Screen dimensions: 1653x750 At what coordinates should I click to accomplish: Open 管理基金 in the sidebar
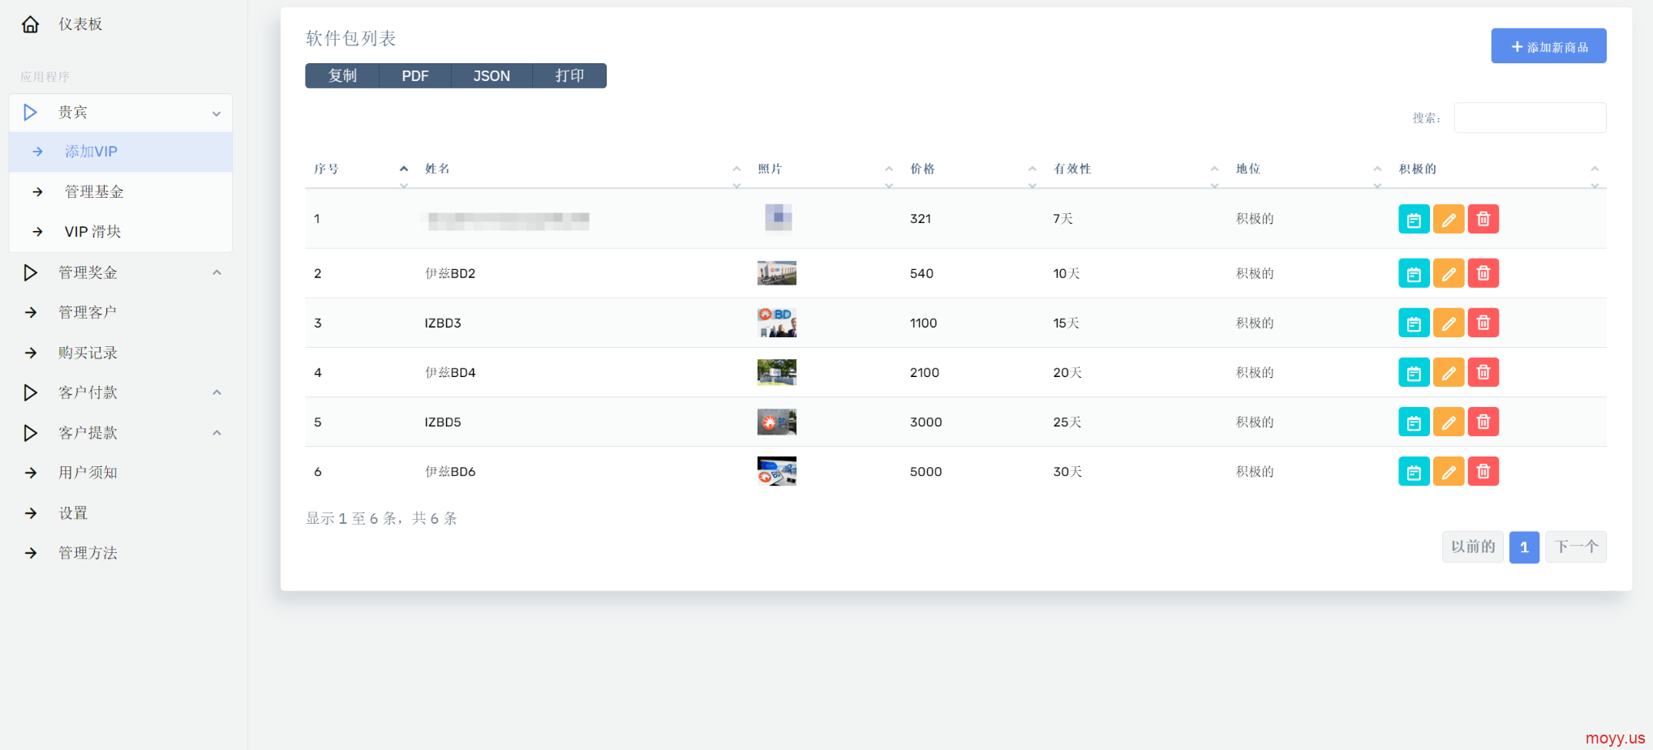pos(94,191)
